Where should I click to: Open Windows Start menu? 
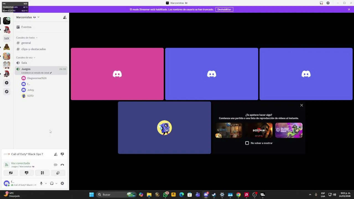point(92,195)
